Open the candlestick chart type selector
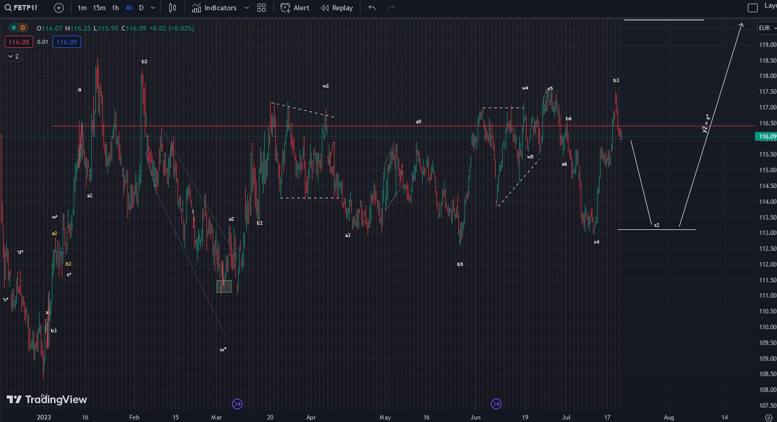The width and height of the screenshot is (777, 422). click(173, 8)
